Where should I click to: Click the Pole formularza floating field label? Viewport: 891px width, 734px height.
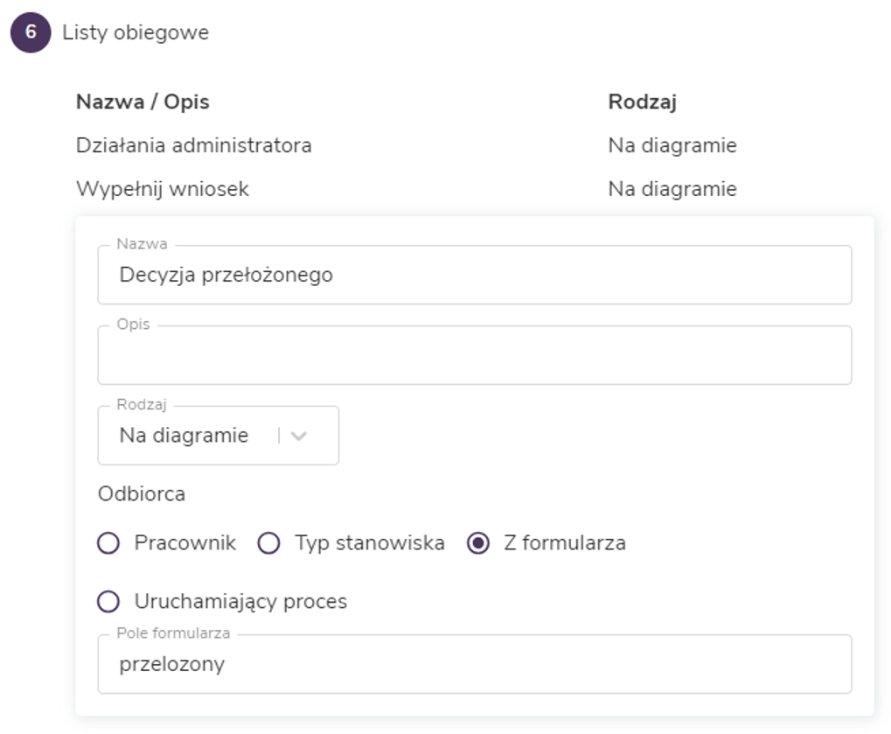click(173, 633)
